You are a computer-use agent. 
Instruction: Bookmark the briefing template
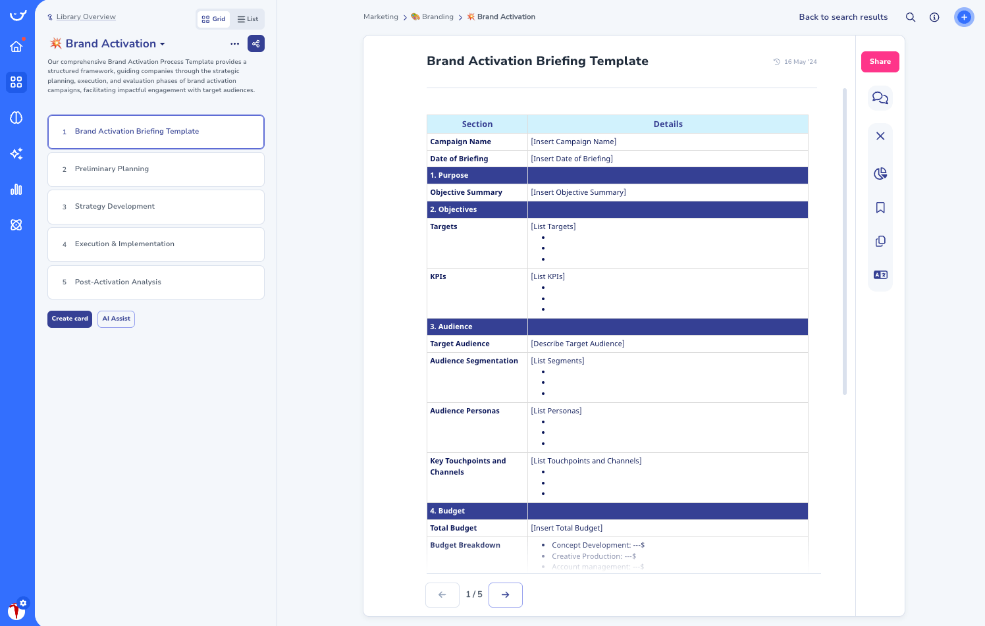coord(880,207)
